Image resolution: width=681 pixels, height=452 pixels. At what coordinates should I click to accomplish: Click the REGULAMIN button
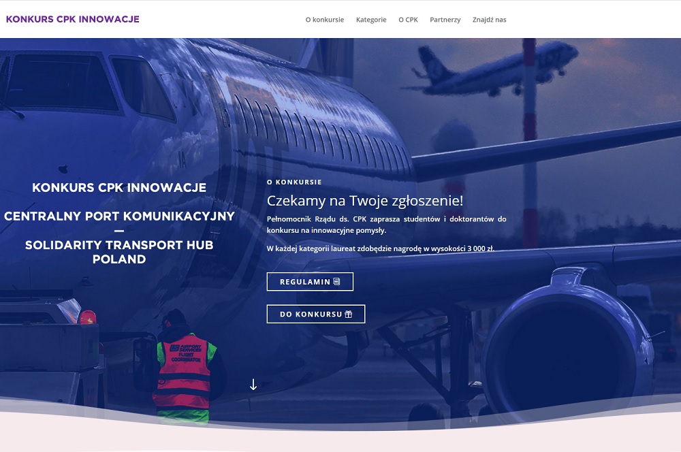310,282
